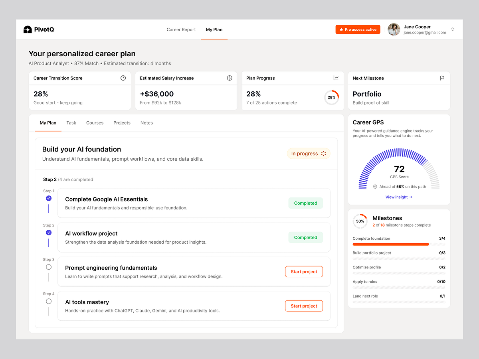Click the AI tools mastery title
The image size is (479, 359).
87,302
